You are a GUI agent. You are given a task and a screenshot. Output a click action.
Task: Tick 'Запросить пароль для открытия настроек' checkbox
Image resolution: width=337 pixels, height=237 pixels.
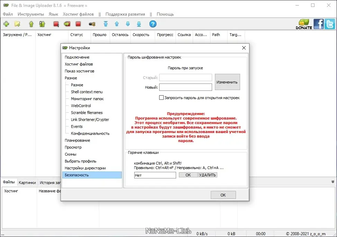pos(161,98)
